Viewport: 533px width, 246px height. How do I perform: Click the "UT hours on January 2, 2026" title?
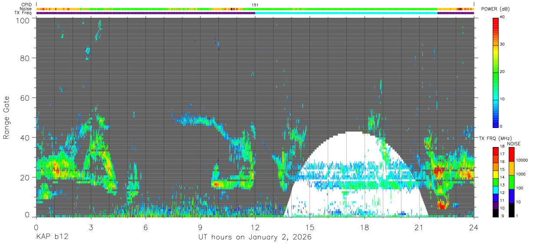[x=255, y=237]
